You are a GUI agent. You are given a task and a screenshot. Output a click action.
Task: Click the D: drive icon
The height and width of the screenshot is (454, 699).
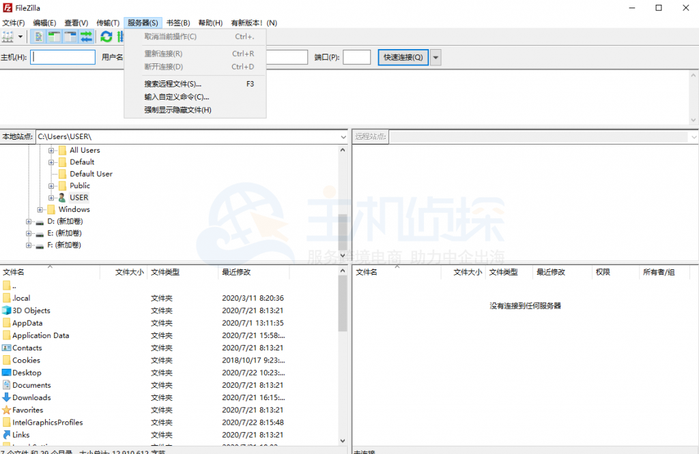pos(40,222)
